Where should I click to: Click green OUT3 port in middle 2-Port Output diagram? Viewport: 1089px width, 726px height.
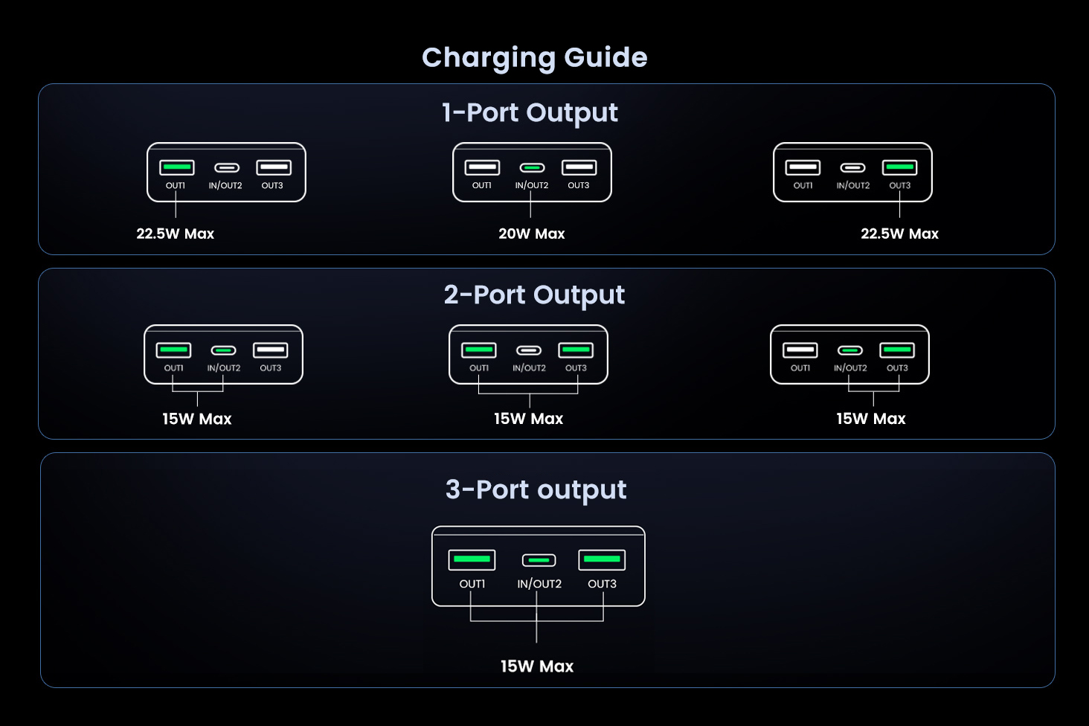tap(576, 350)
